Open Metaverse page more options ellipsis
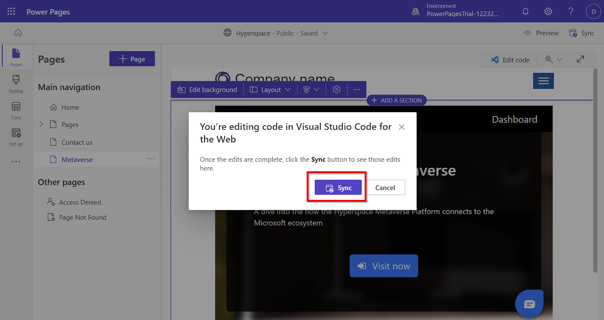 (x=151, y=159)
